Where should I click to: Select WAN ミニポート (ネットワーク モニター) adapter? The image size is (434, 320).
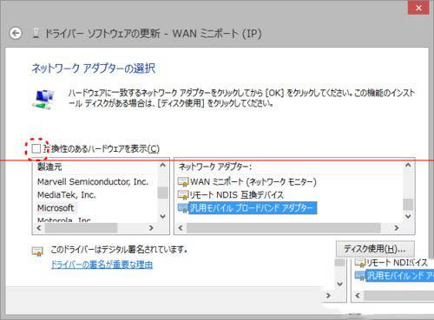pos(253,182)
